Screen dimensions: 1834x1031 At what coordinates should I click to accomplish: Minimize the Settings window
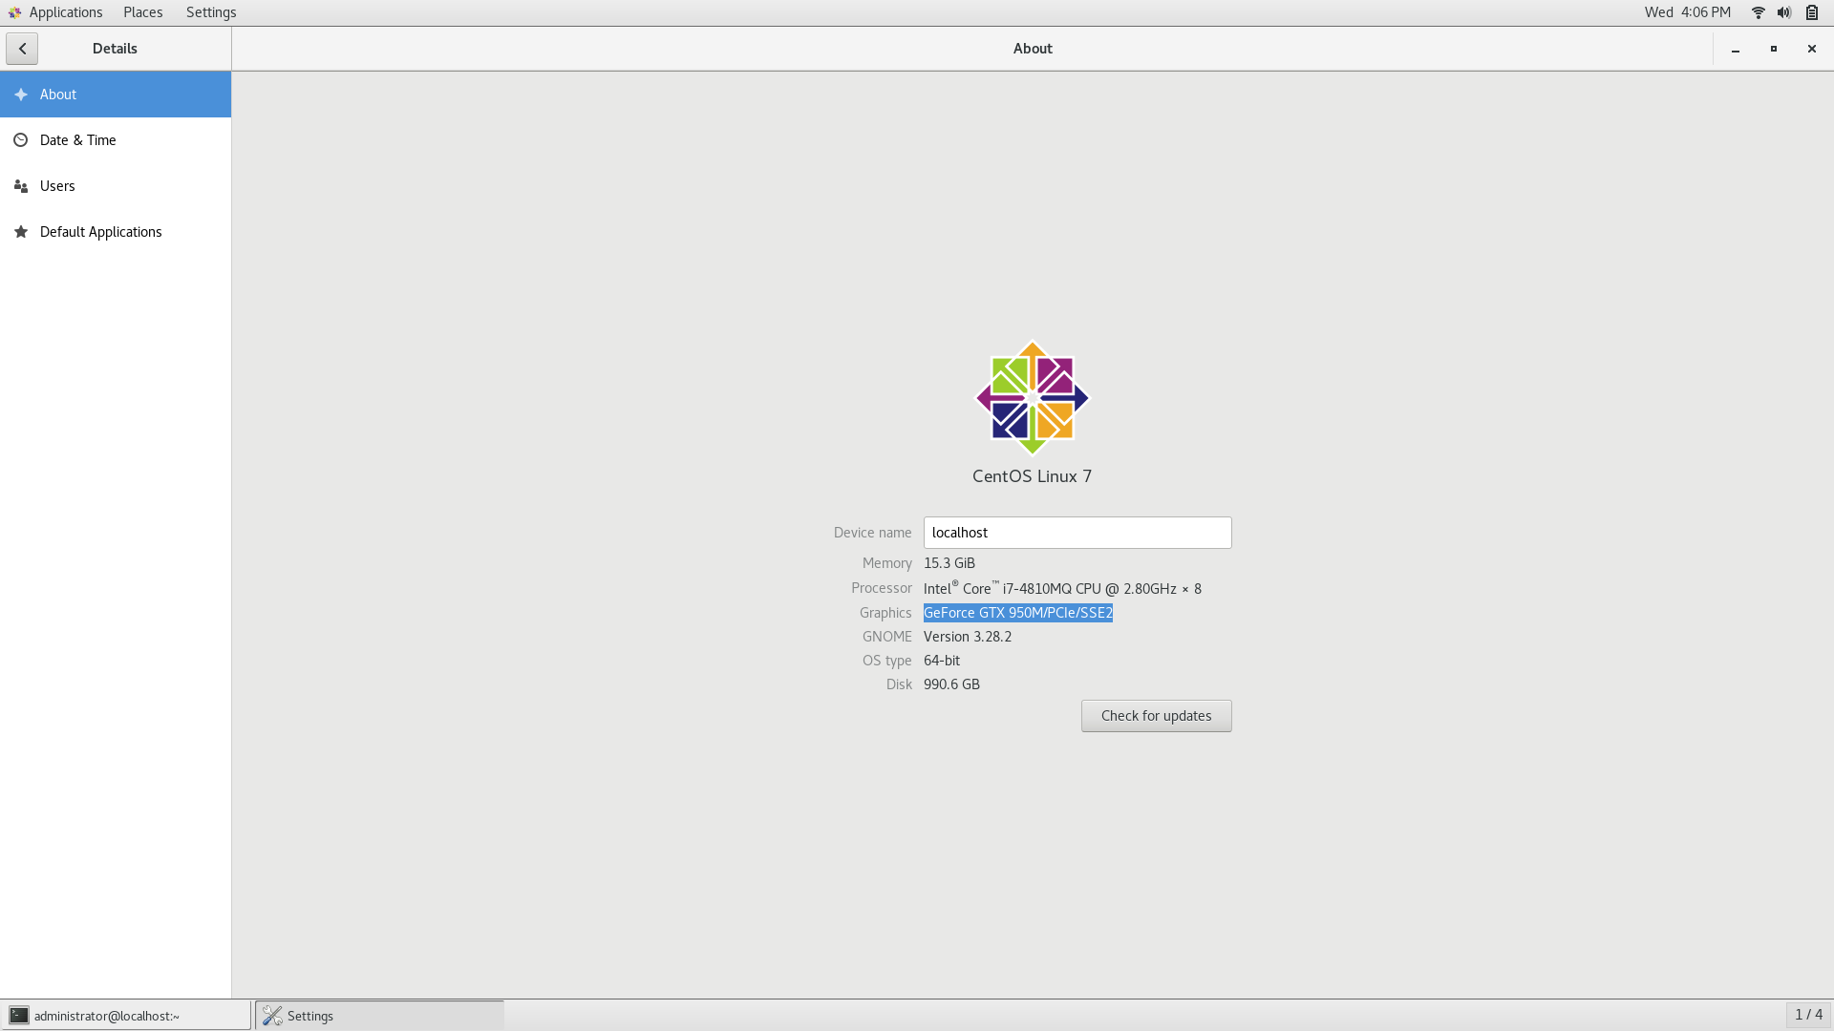(x=1736, y=49)
